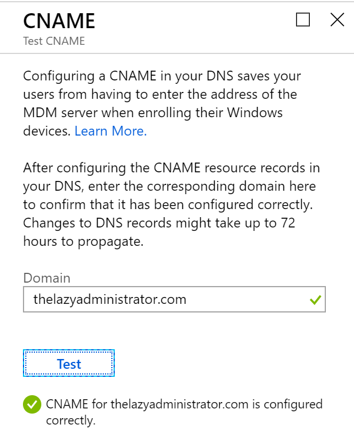Click the line mentioning MDM server
The image size is (354, 440).
(x=153, y=113)
